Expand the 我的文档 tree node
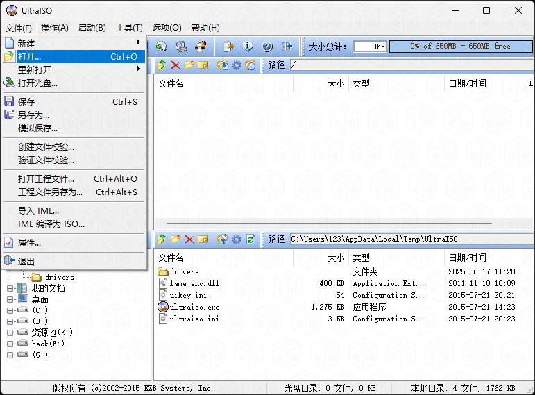The width and height of the screenshot is (535, 395). click(10, 288)
